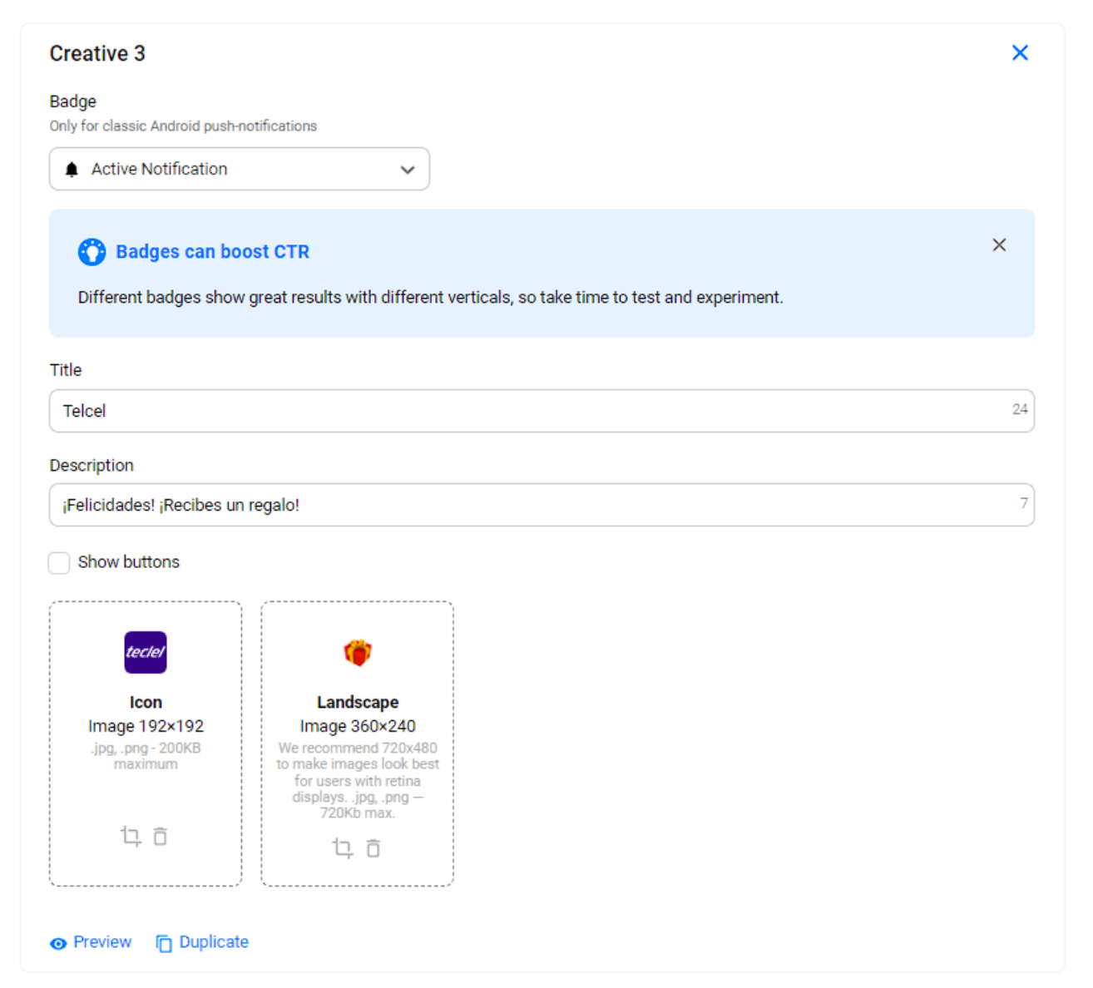The height and width of the screenshot is (988, 1093).
Task: Click the copy icon next to Duplicate
Action: click(164, 943)
